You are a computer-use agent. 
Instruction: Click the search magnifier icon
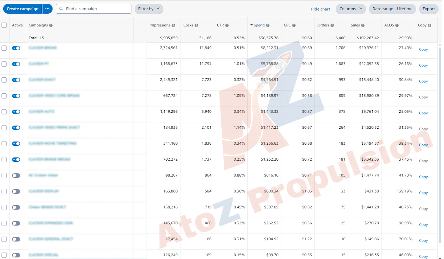[x=61, y=9]
